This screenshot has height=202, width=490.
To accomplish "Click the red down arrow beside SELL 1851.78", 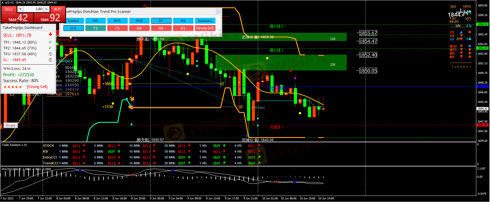I will [50, 34].
